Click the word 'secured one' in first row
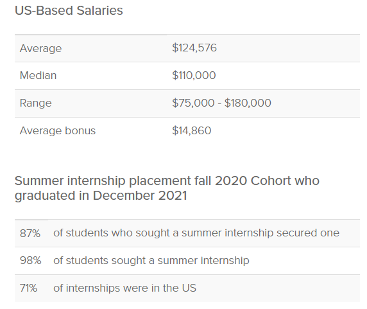 [x=308, y=233]
